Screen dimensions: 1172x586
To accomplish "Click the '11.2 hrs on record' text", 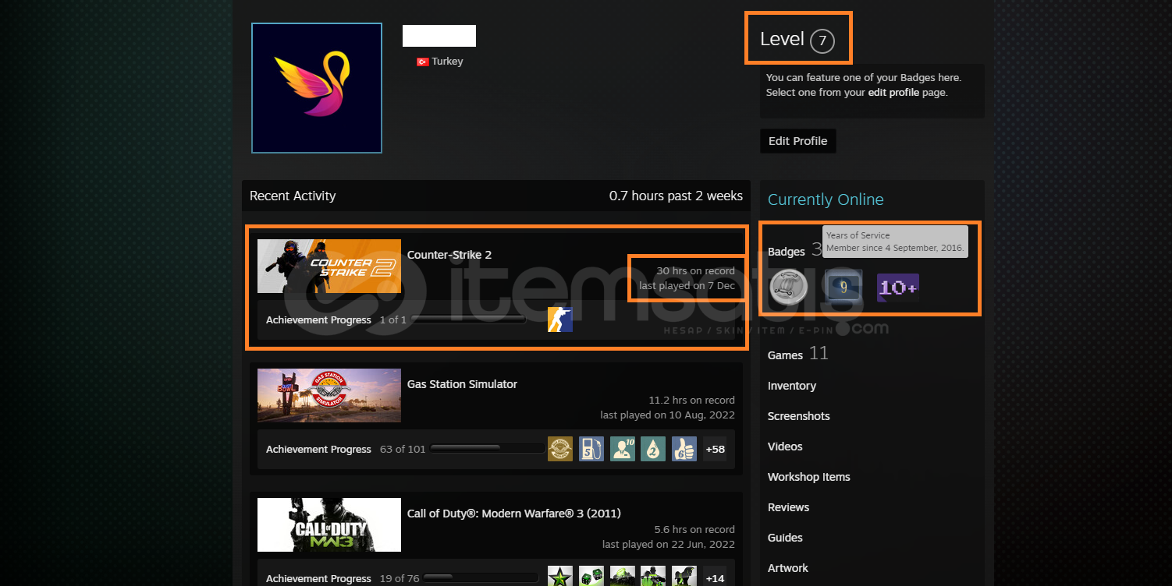I will point(691,400).
